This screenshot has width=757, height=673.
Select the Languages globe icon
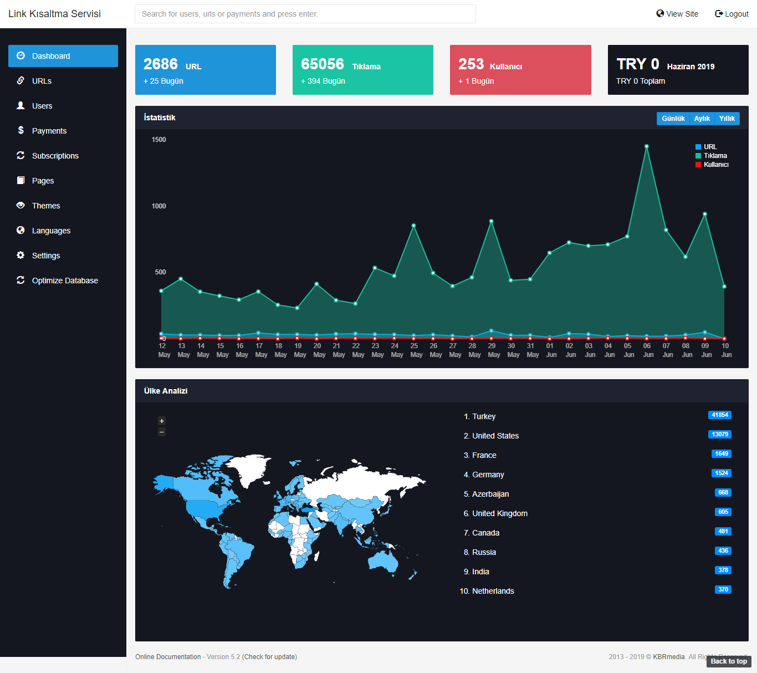click(x=21, y=230)
